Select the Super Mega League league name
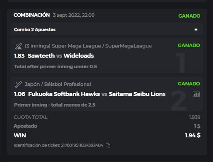 88,46
